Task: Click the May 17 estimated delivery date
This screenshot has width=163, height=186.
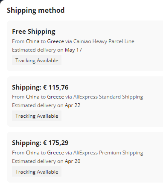Action: 73,50
